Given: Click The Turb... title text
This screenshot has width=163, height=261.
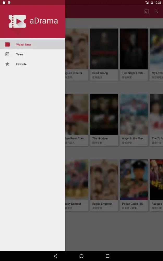Looking at the screenshot, I should coord(157,138).
